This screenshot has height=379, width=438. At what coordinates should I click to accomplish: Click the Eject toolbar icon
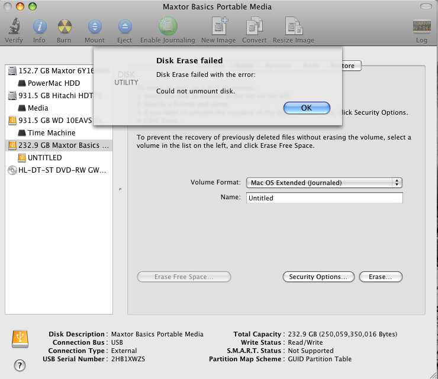[124, 27]
